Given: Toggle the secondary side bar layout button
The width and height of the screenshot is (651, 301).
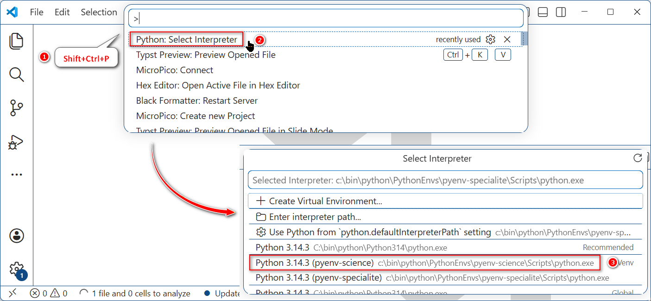Looking at the screenshot, I should tap(561, 12).
